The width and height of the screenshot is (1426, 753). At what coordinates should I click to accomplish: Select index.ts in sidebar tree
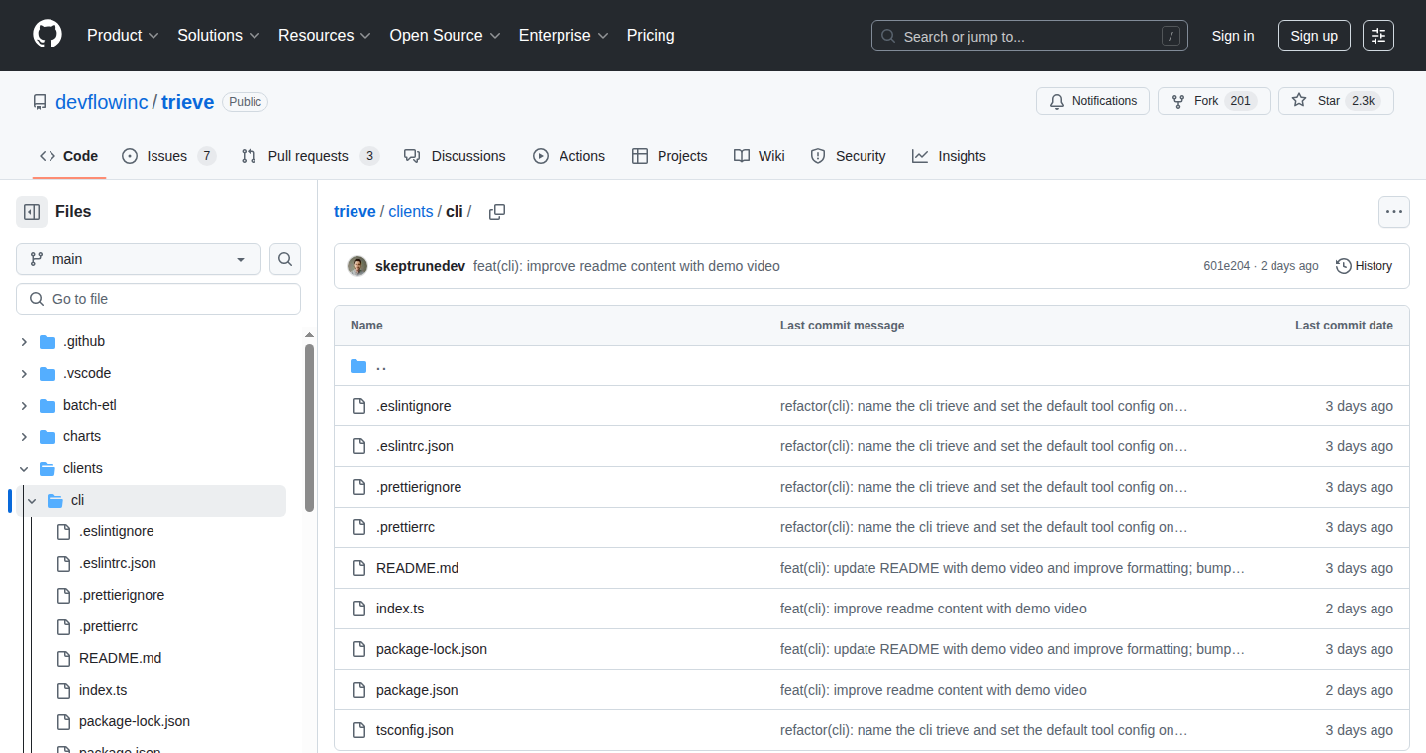pos(103,690)
